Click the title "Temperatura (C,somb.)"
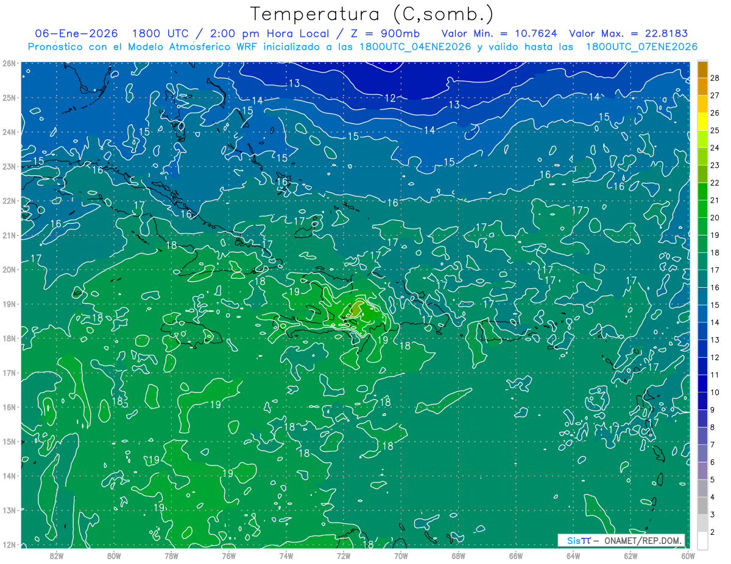Screen dimensions: 731x564 372,14
